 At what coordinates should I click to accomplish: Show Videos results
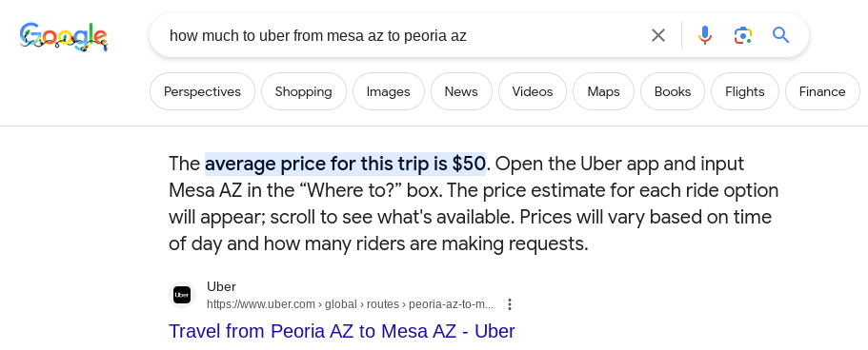click(x=532, y=91)
